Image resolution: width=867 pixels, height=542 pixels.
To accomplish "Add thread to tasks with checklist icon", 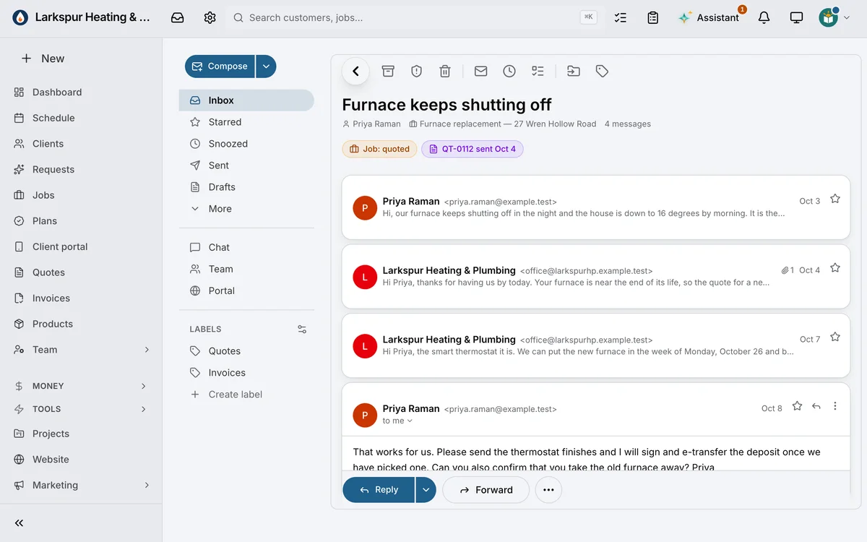I will (x=538, y=71).
